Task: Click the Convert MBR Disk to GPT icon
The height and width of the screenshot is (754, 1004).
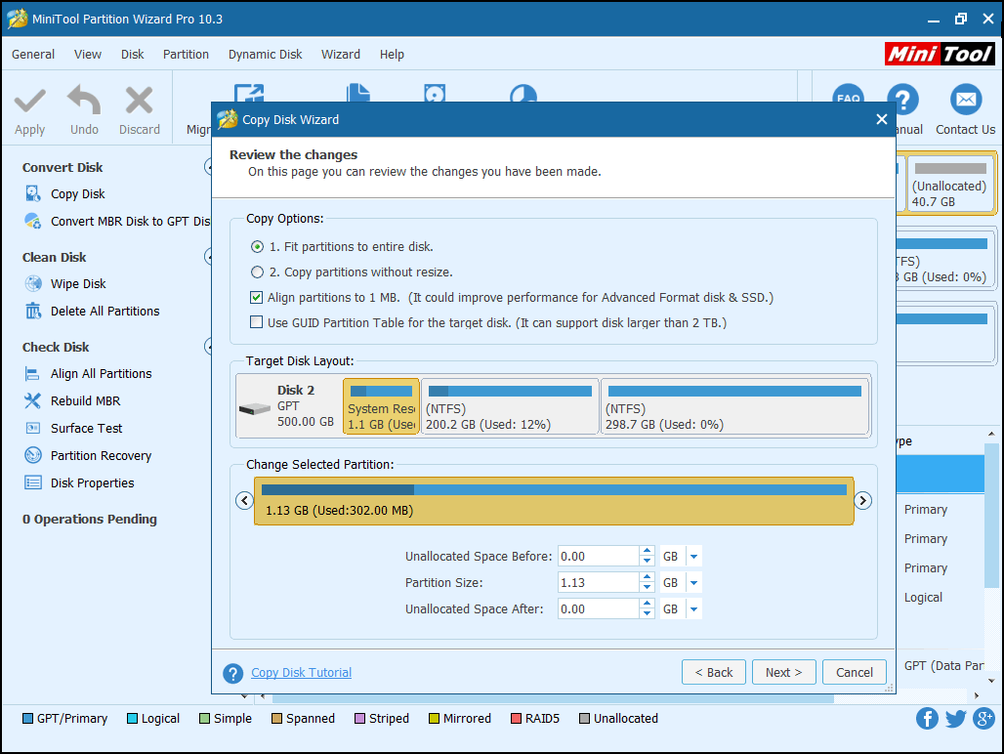Action: tap(32, 221)
